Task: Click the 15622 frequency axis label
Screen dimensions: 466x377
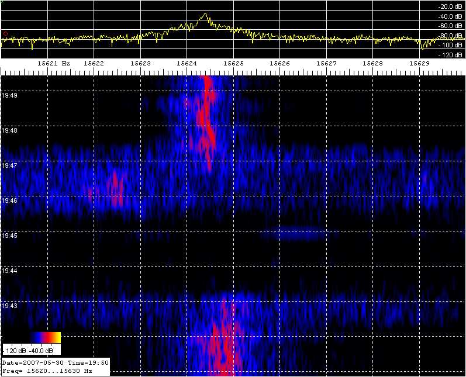Action: pyautogui.click(x=94, y=63)
